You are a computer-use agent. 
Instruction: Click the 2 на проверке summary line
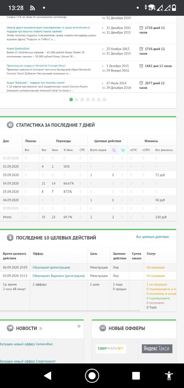click(x=157, y=284)
